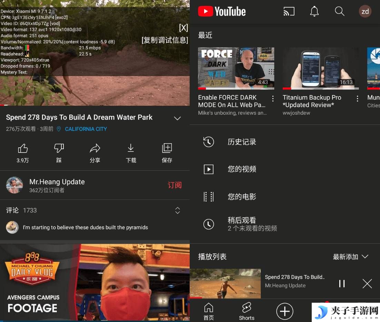
Task: Open mini player Spend 278 Days thumbnail
Action: (226, 283)
